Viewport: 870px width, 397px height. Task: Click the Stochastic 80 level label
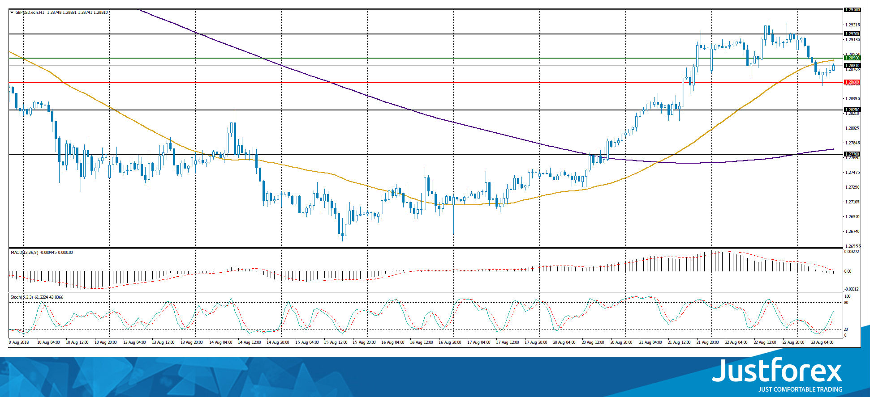coord(846,303)
